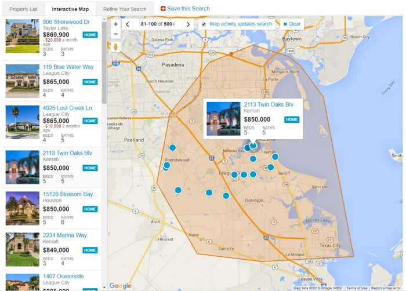The height and width of the screenshot is (291, 406).
Task: Click the Street View pegman icon
Action: click(x=116, y=47)
